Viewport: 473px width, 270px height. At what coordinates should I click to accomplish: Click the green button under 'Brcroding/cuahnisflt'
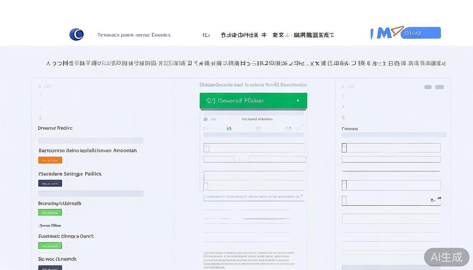[x=50, y=212]
